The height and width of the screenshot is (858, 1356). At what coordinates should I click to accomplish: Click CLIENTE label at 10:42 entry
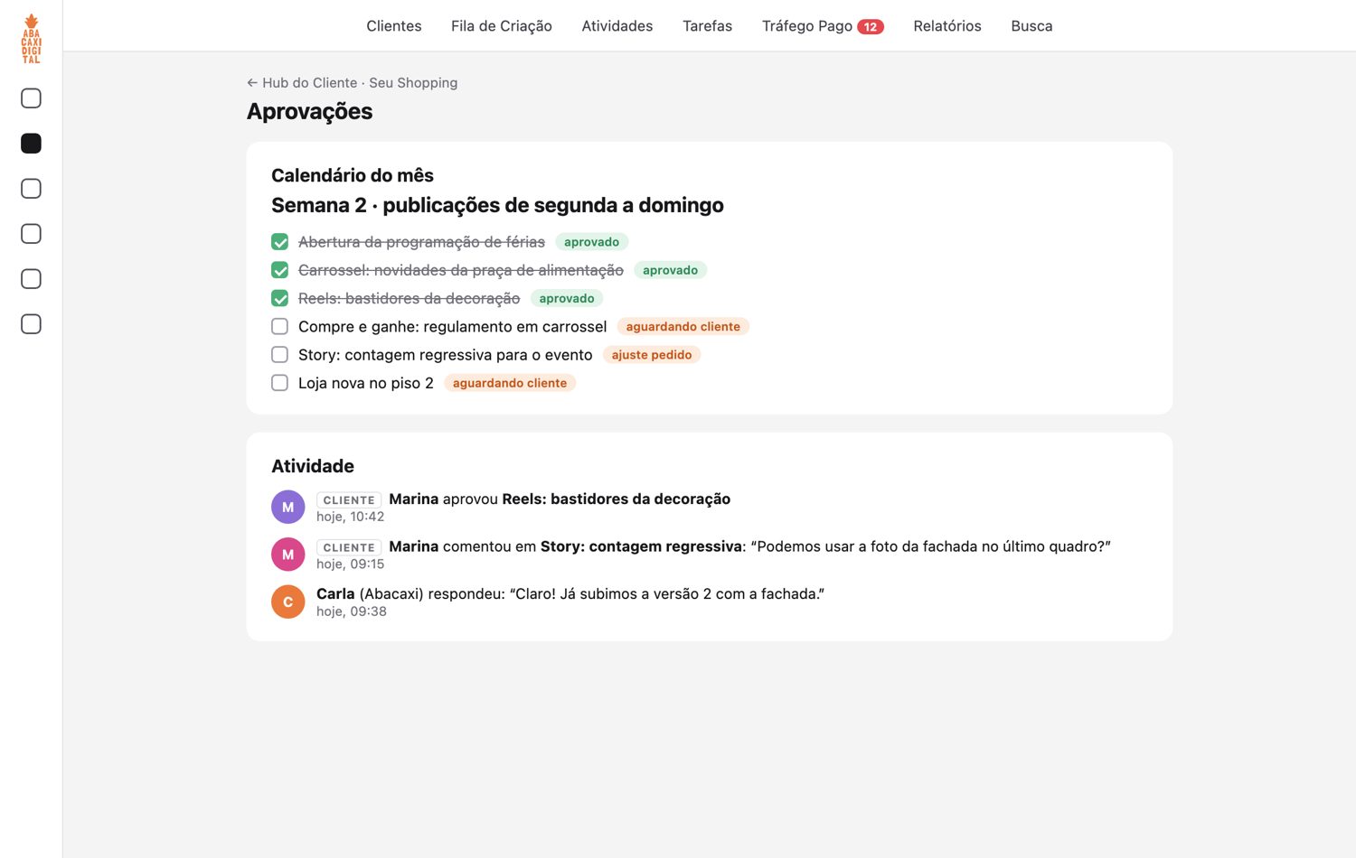click(x=349, y=499)
